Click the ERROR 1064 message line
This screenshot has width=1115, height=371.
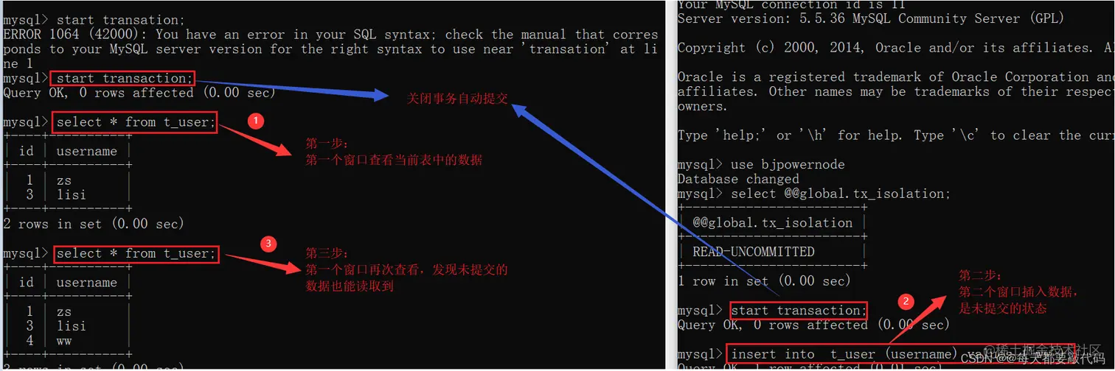pos(330,35)
